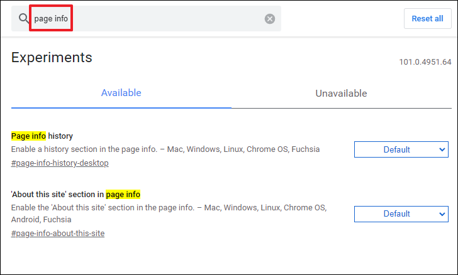
Task: Click the highlighted 'page info' in second title
Action: coord(123,194)
